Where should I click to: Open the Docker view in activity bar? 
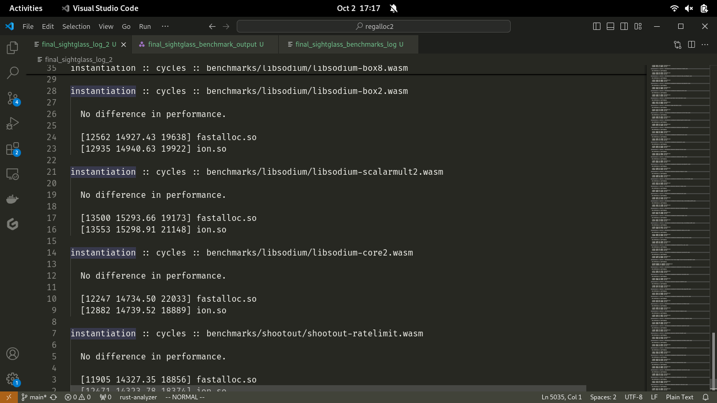click(13, 199)
